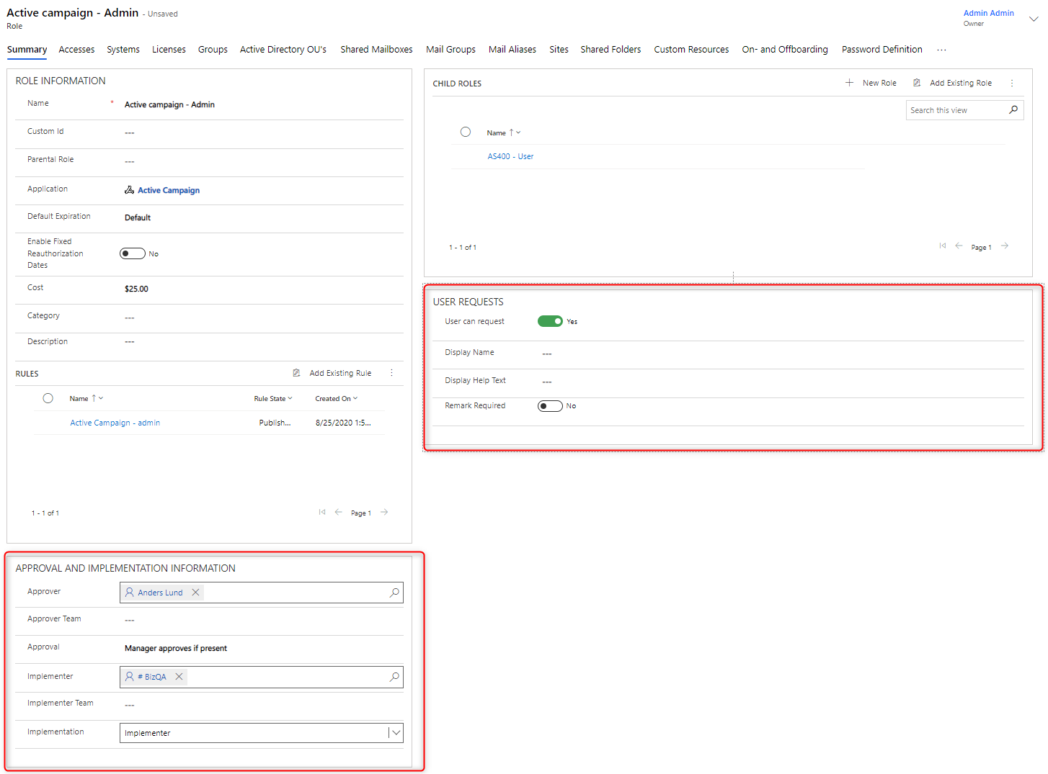The width and height of the screenshot is (1048, 774).
Task: Click the Approver field lookup search icon
Action: tap(394, 593)
